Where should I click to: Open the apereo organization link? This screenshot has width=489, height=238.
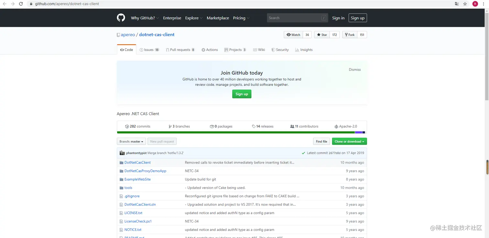(128, 35)
